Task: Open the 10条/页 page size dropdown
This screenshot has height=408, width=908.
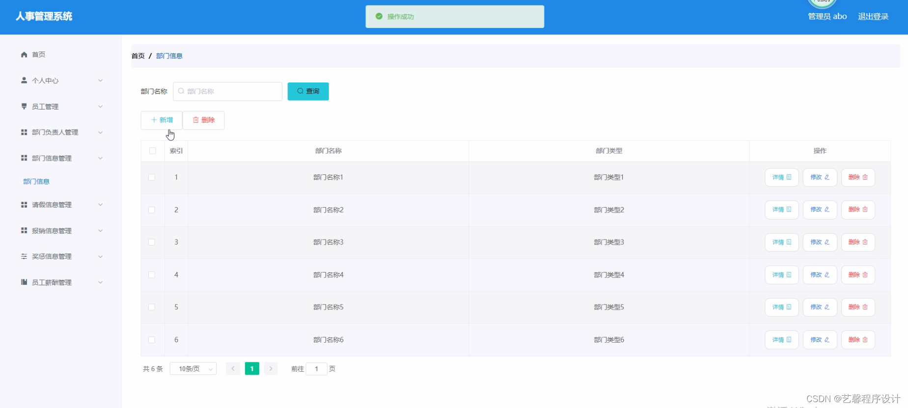Action: click(193, 369)
